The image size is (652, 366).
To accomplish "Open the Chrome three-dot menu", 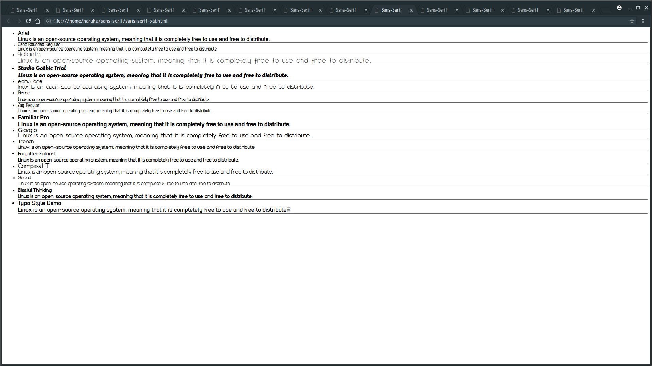I will click(643, 21).
